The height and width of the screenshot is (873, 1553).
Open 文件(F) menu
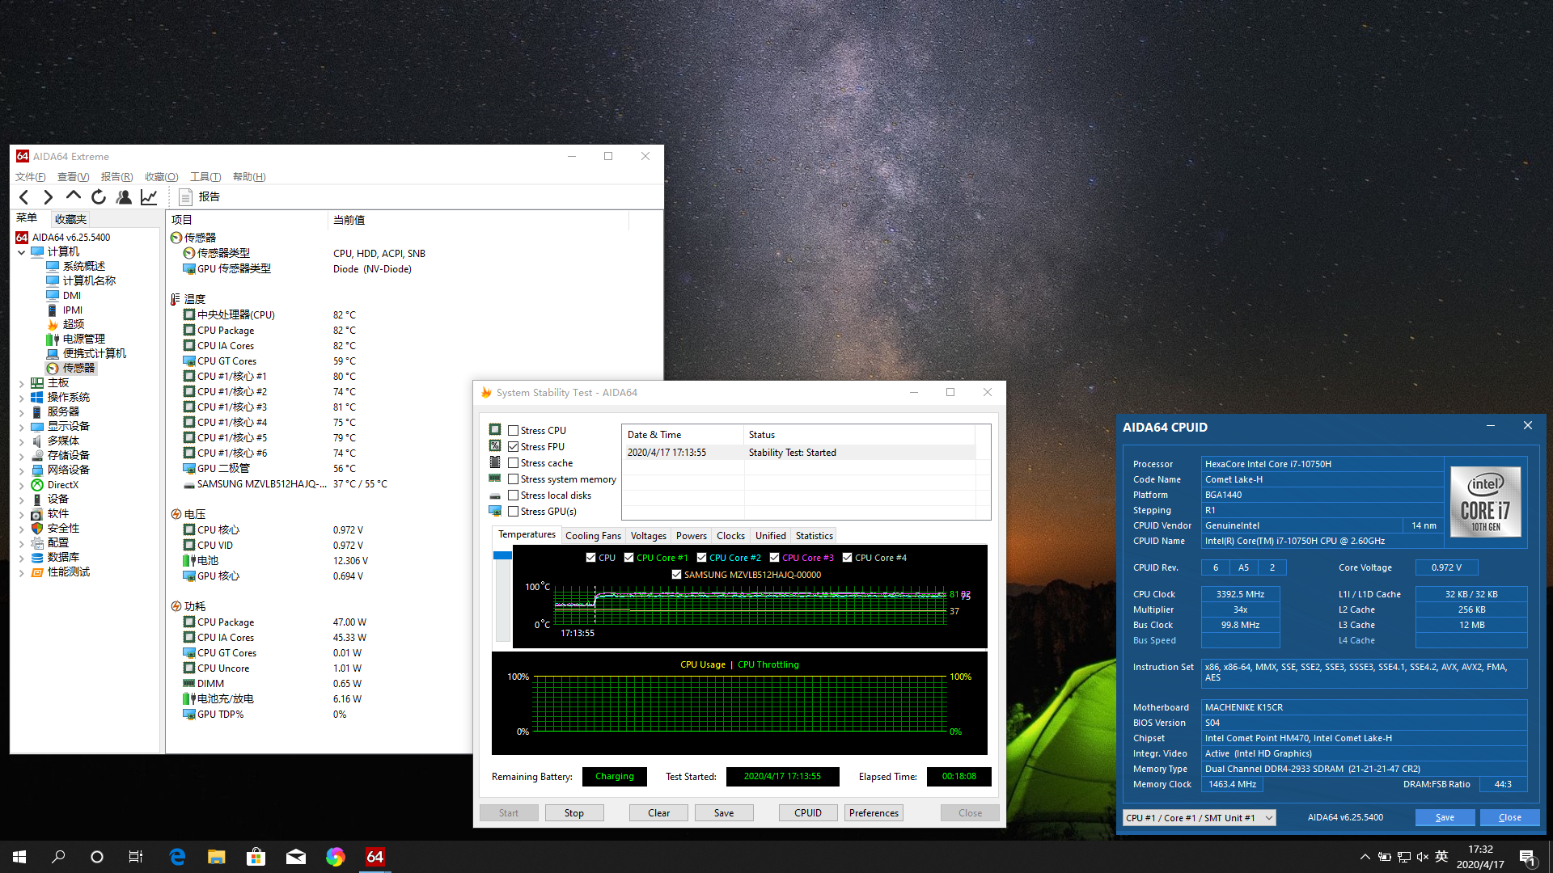pyautogui.click(x=30, y=176)
